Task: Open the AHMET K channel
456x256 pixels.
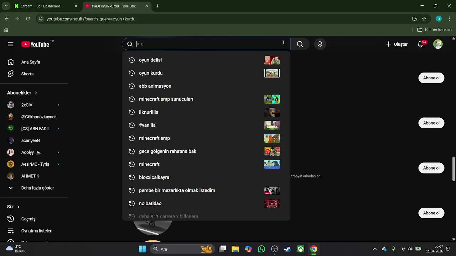Action: pyautogui.click(x=34, y=176)
